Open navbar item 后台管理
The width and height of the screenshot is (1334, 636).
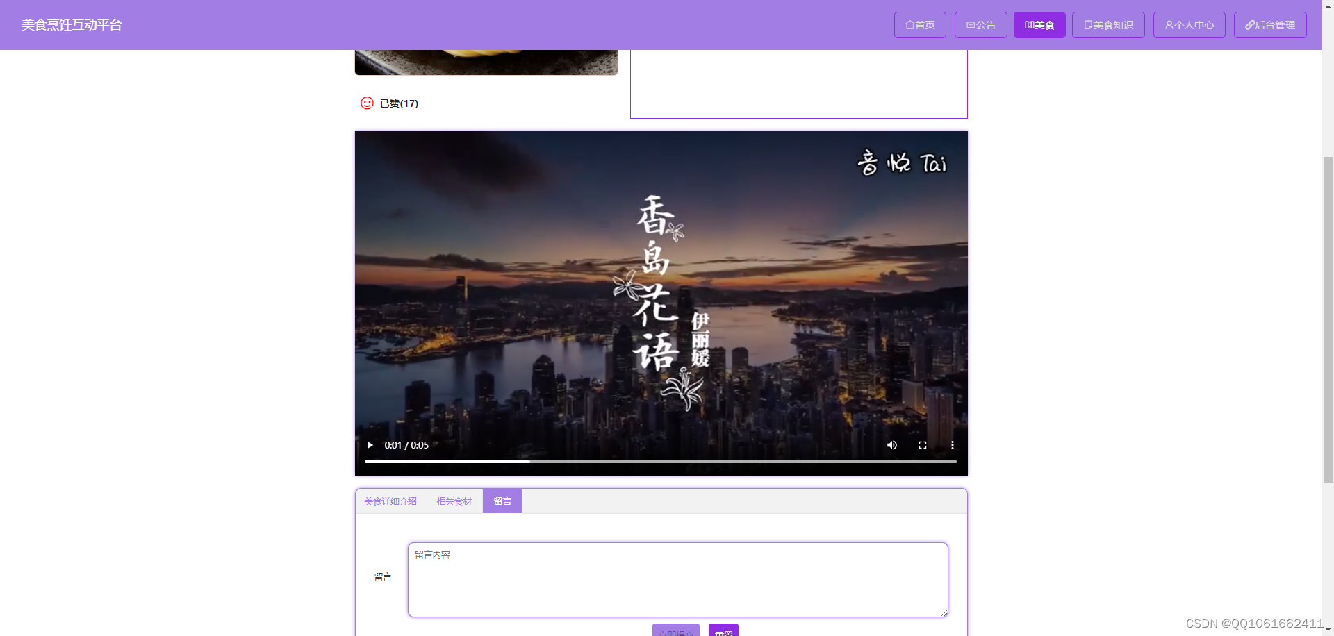click(x=1271, y=25)
